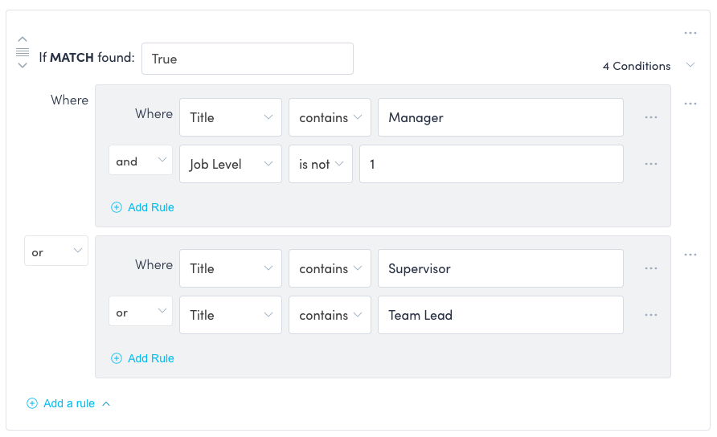The width and height of the screenshot is (717, 437).
Task: Open the options menu for the Team Lead rule
Action: tap(651, 315)
